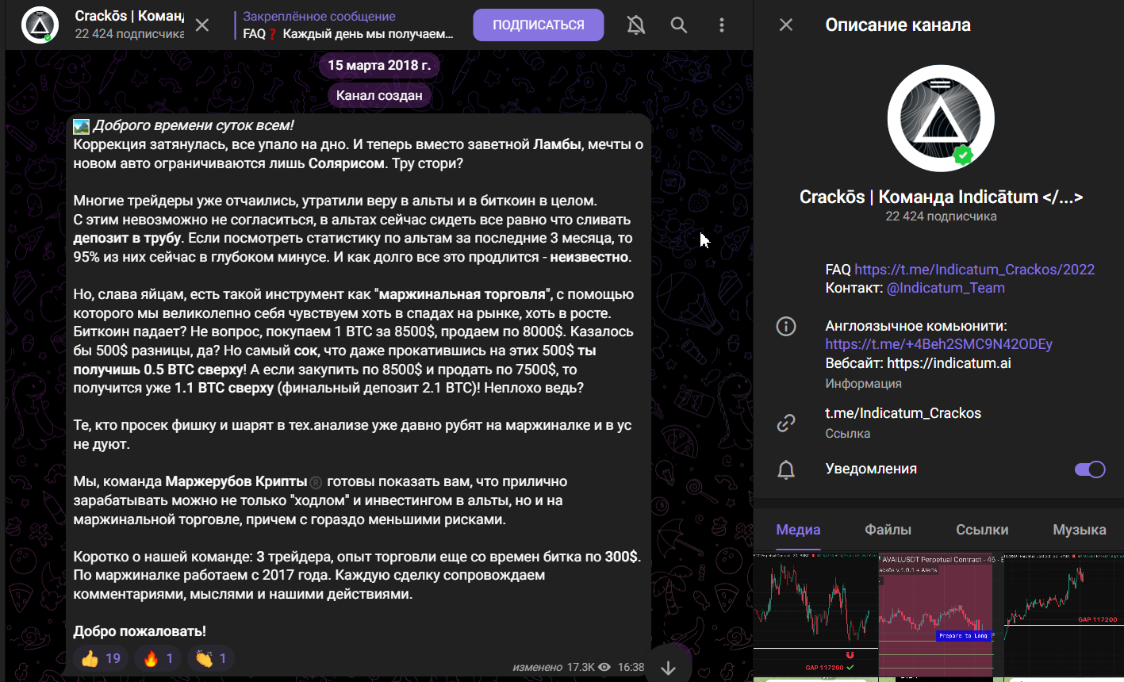Open the third chart thumbnail with GAP 117200

click(1064, 613)
